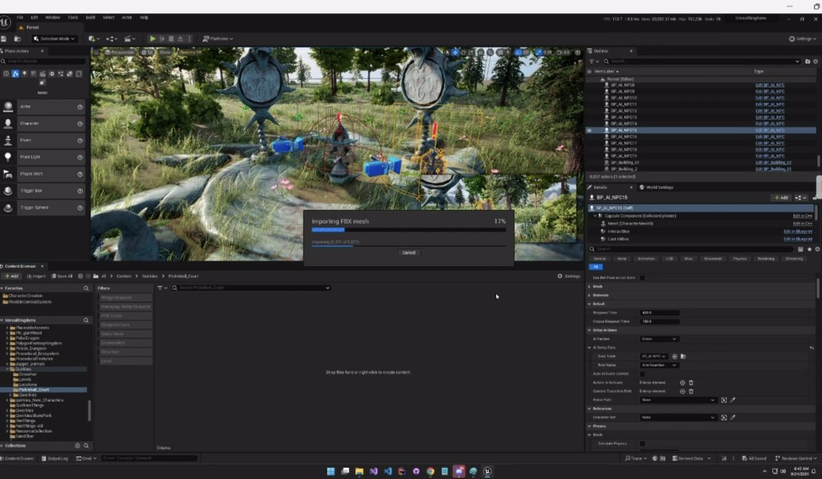Open the Output Log from the bottom bar

(x=56, y=458)
